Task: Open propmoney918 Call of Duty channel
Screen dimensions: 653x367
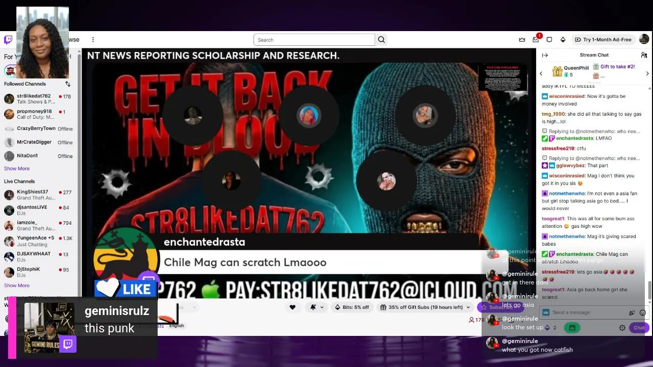Action: click(38, 114)
